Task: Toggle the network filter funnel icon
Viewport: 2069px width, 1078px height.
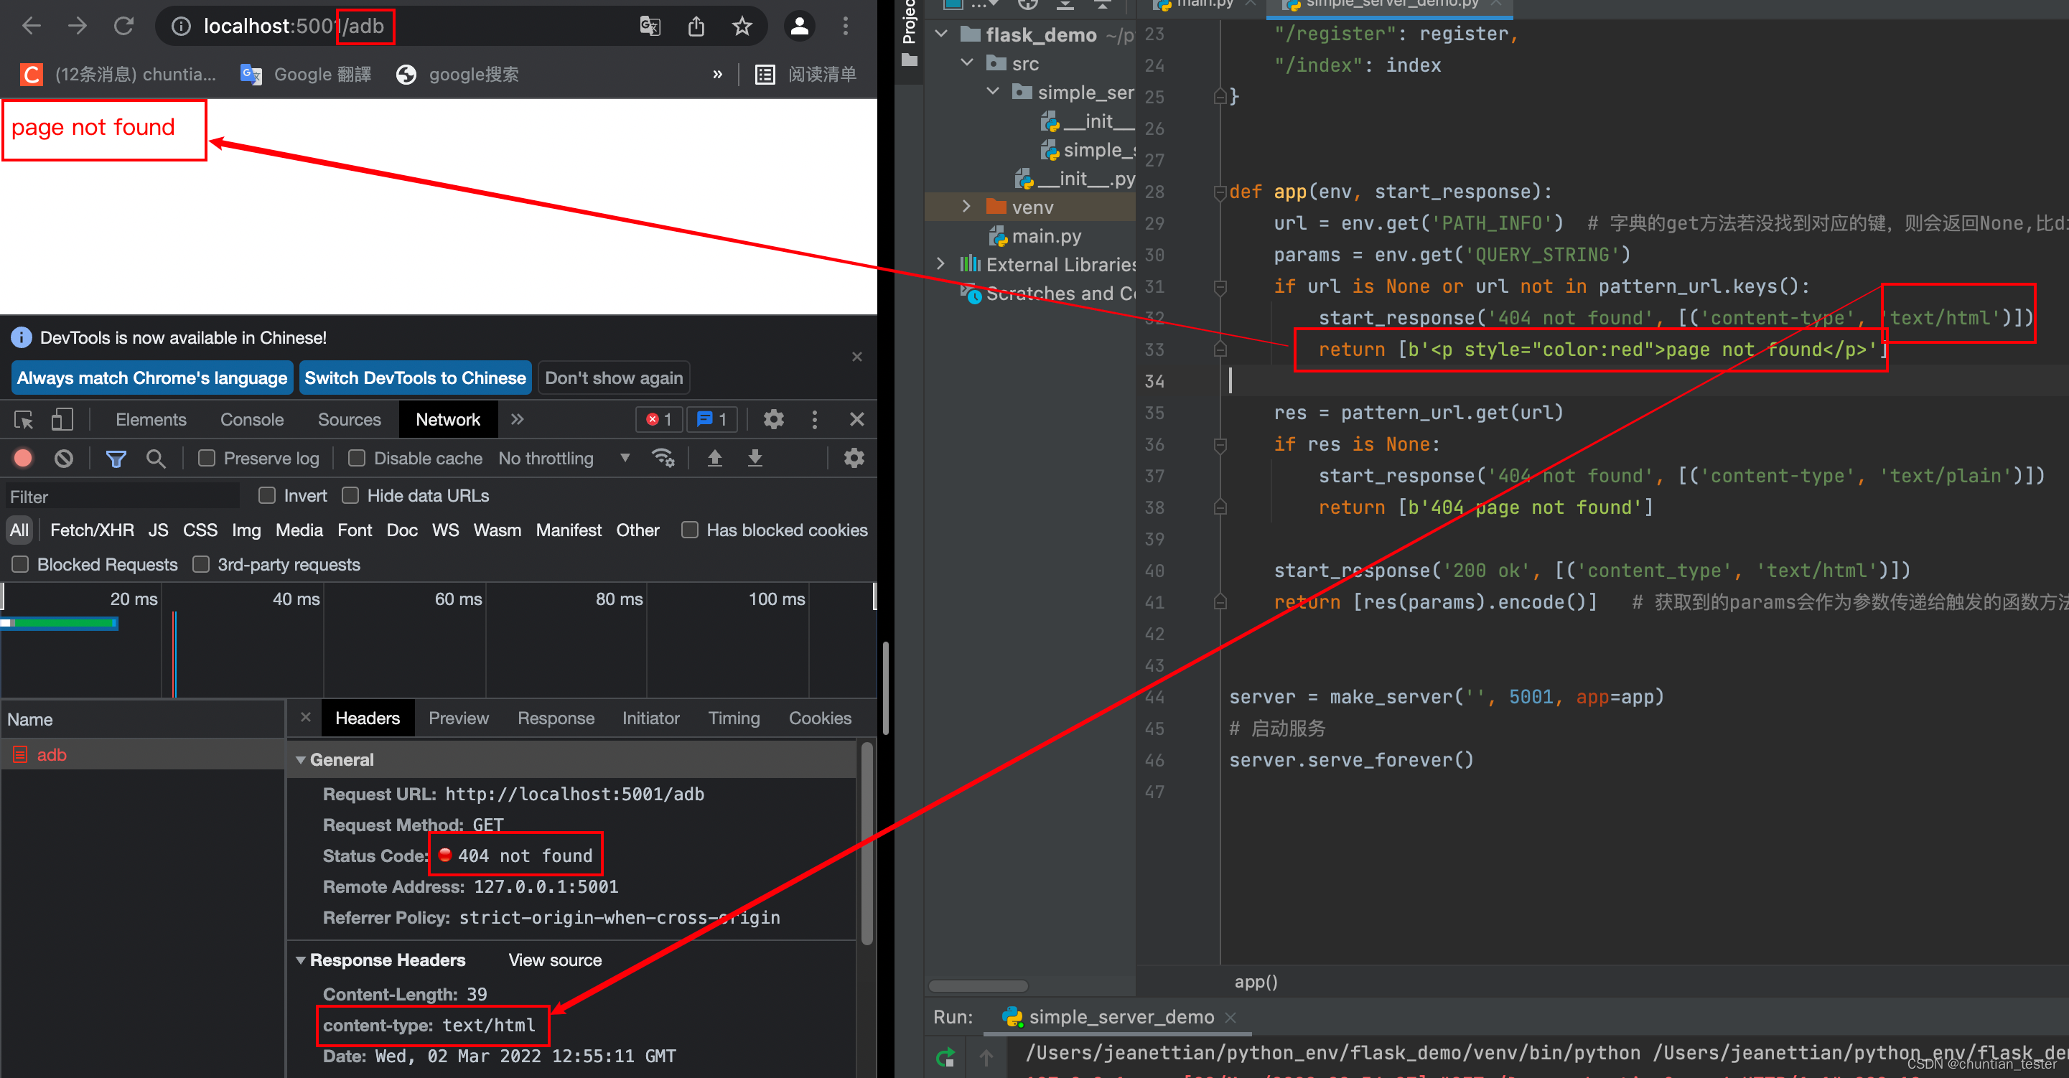Action: click(116, 457)
